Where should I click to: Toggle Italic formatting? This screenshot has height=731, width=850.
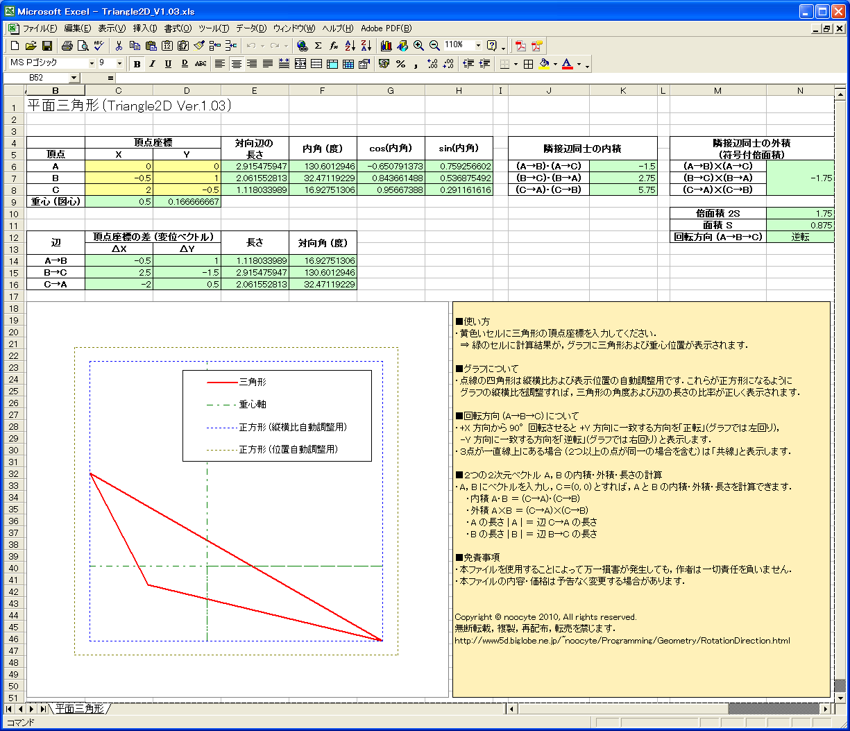point(152,64)
